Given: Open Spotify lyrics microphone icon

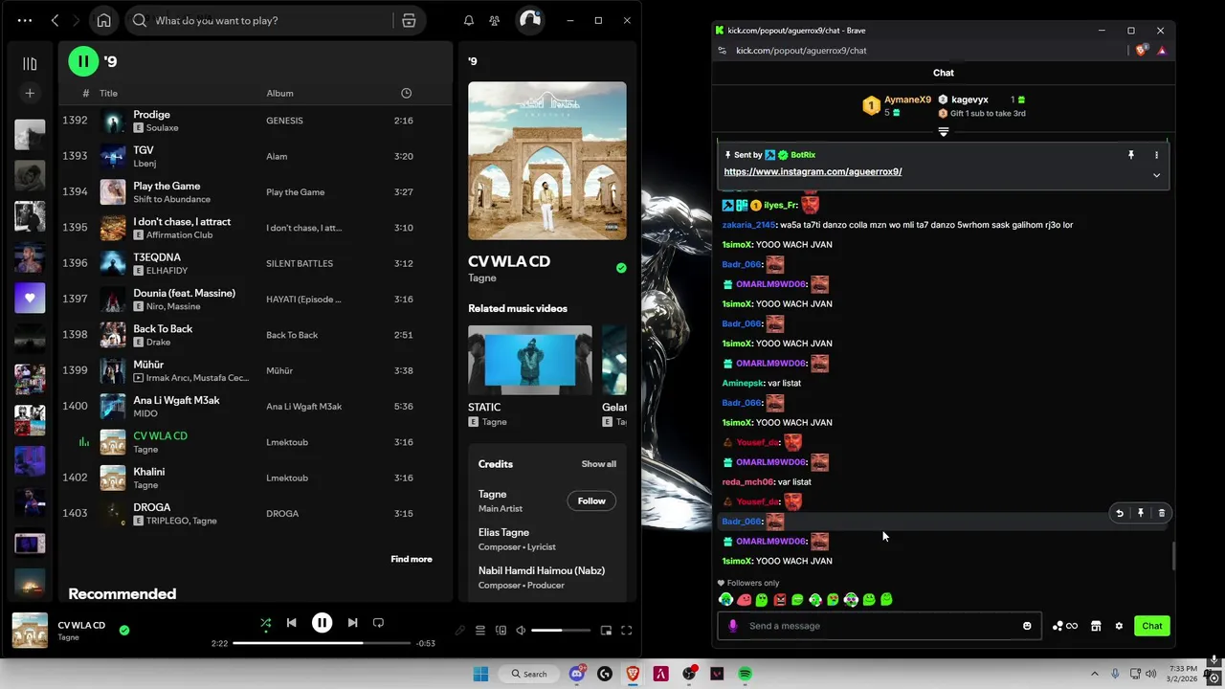Looking at the screenshot, I should coord(460,631).
